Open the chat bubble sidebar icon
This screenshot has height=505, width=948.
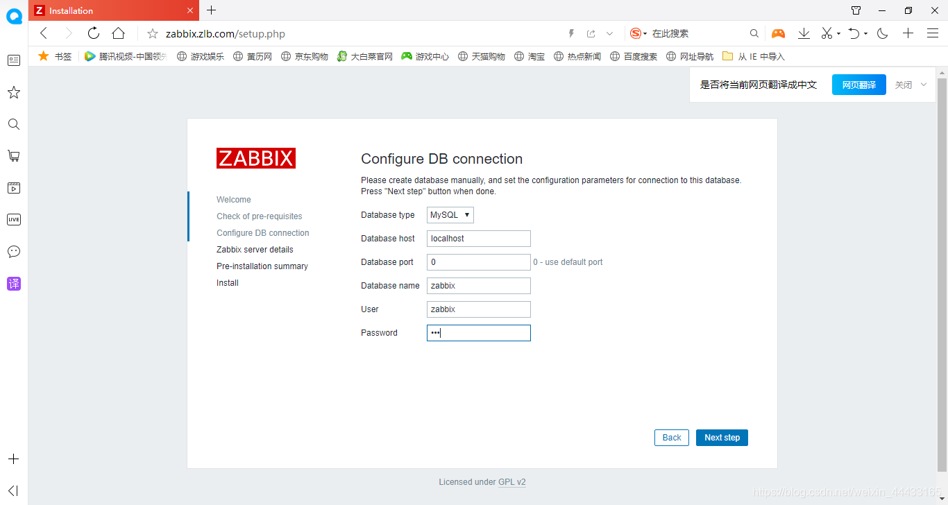[14, 252]
